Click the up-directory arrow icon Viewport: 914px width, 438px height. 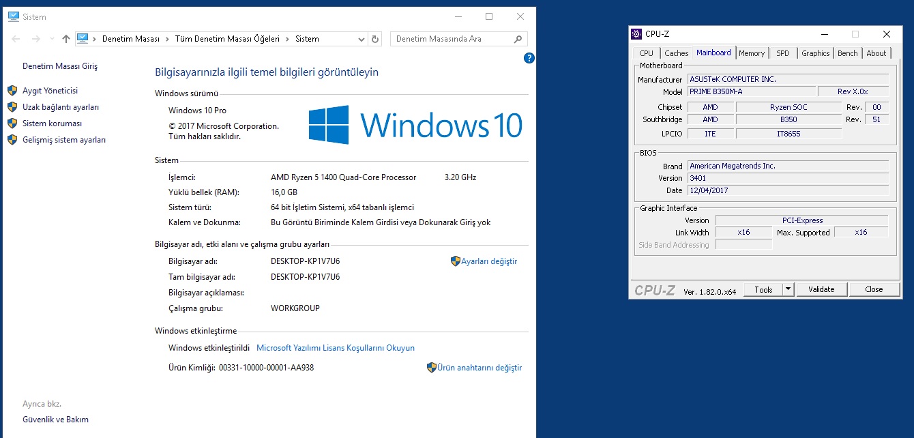point(65,40)
